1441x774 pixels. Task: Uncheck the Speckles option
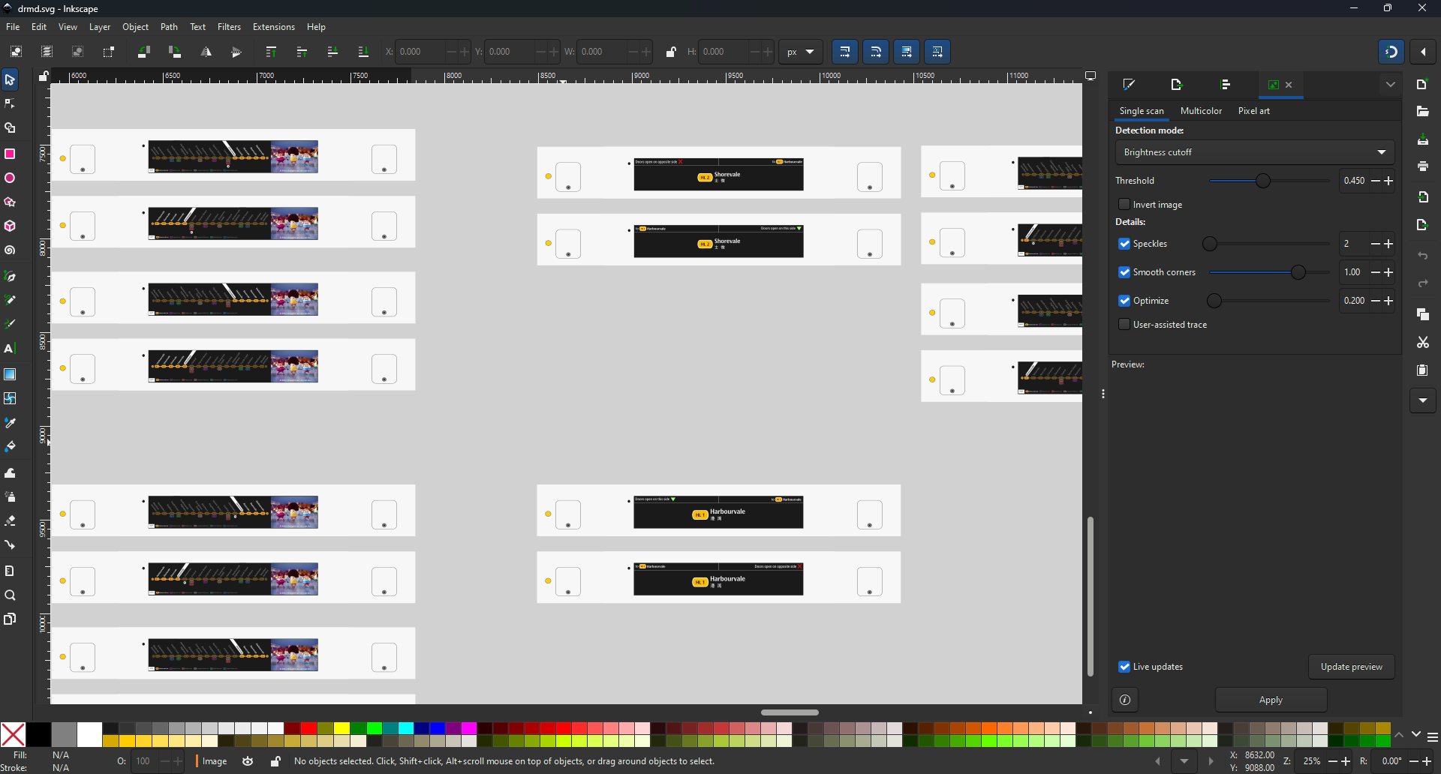(1124, 244)
